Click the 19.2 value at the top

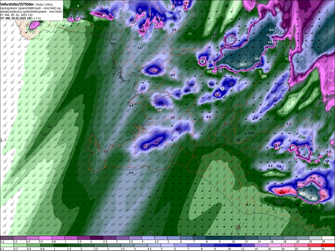pyautogui.click(x=187, y=3)
